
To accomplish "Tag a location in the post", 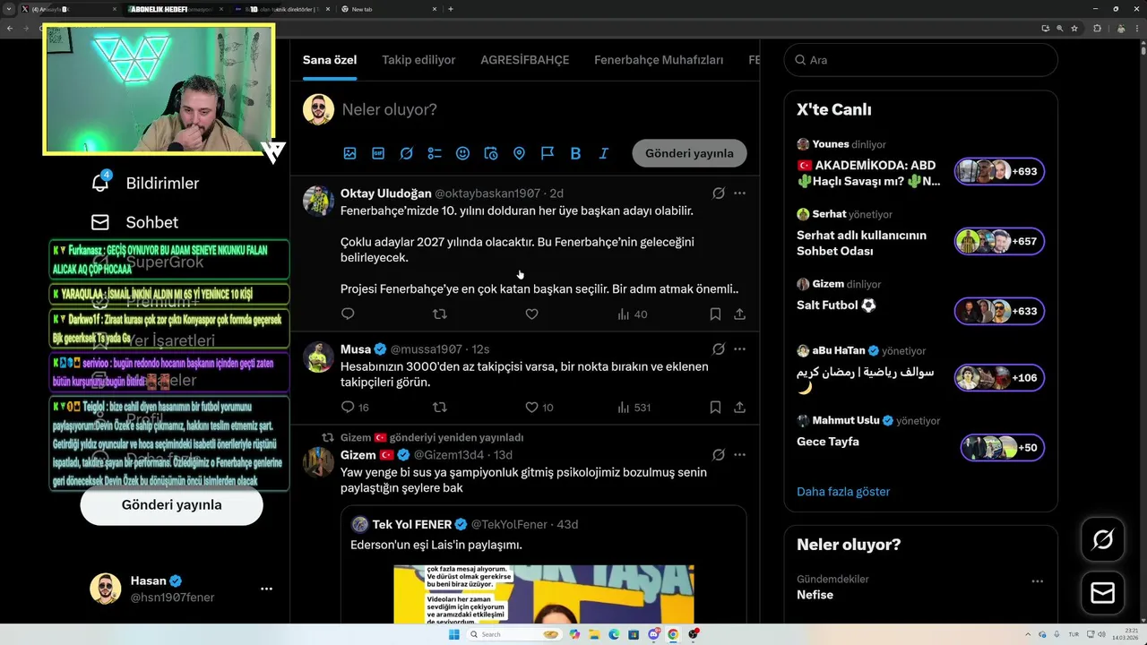I will (x=519, y=153).
